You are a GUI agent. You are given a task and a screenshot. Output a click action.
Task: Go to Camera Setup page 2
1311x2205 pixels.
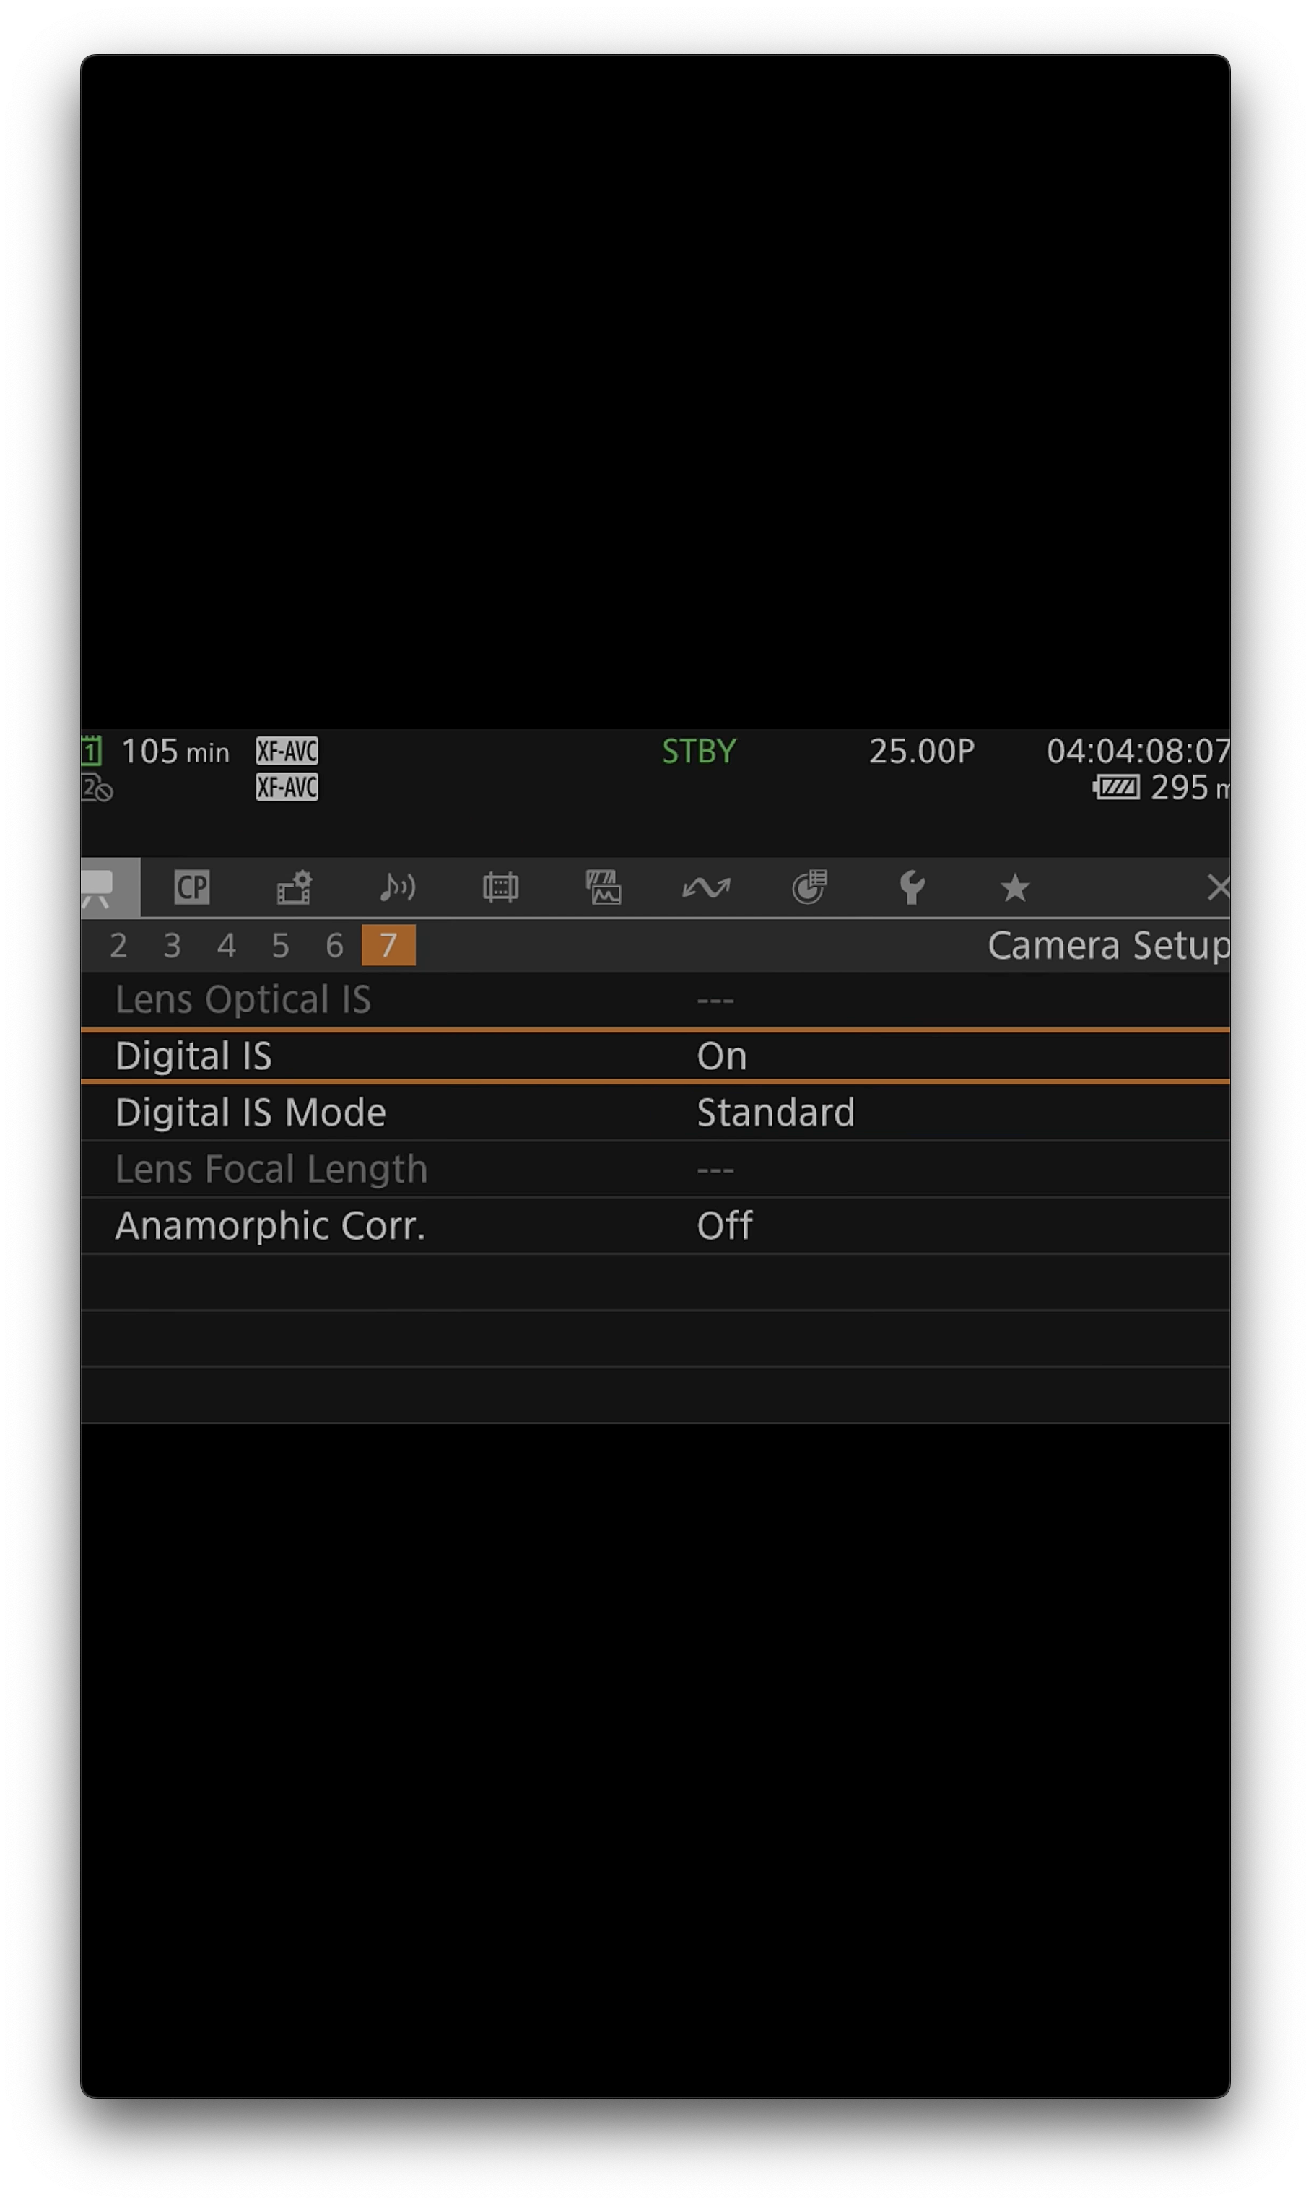[x=118, y=945]
